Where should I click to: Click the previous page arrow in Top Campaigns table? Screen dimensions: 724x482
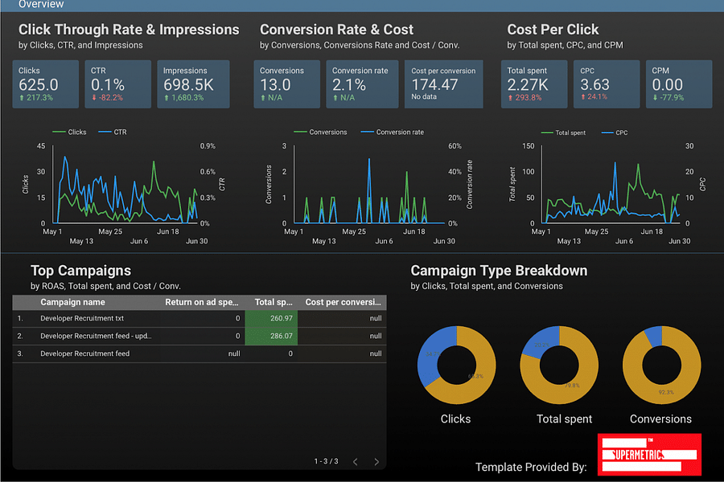pos(356,462)
